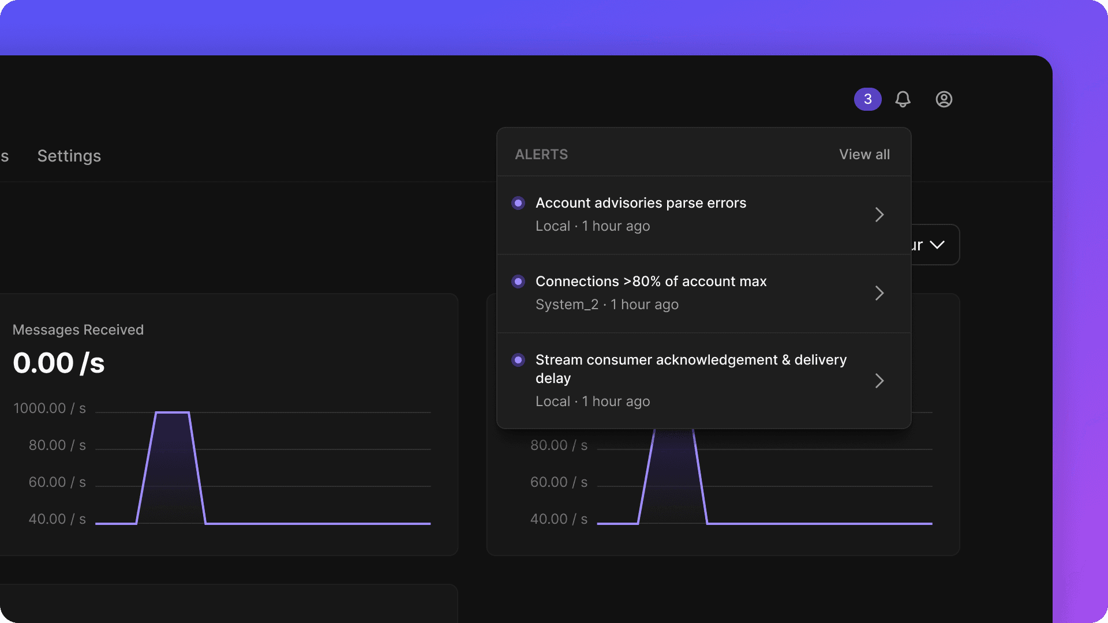Viewport: 1108px width, 623px height.
Task: Open Account advisories parse errors alert
Action: click(641, 203)
